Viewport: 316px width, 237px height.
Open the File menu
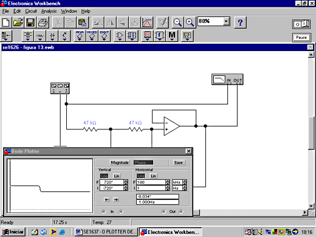(5, 11)
